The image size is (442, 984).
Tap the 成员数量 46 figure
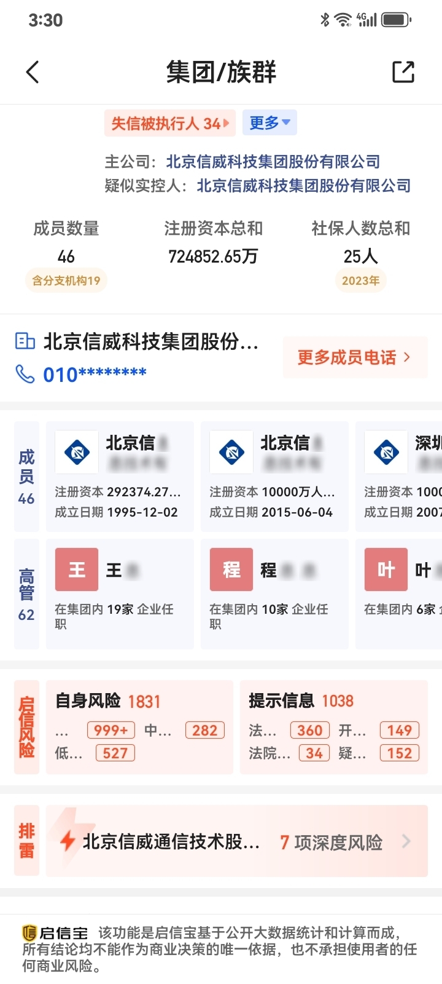[x=66, y=256]
